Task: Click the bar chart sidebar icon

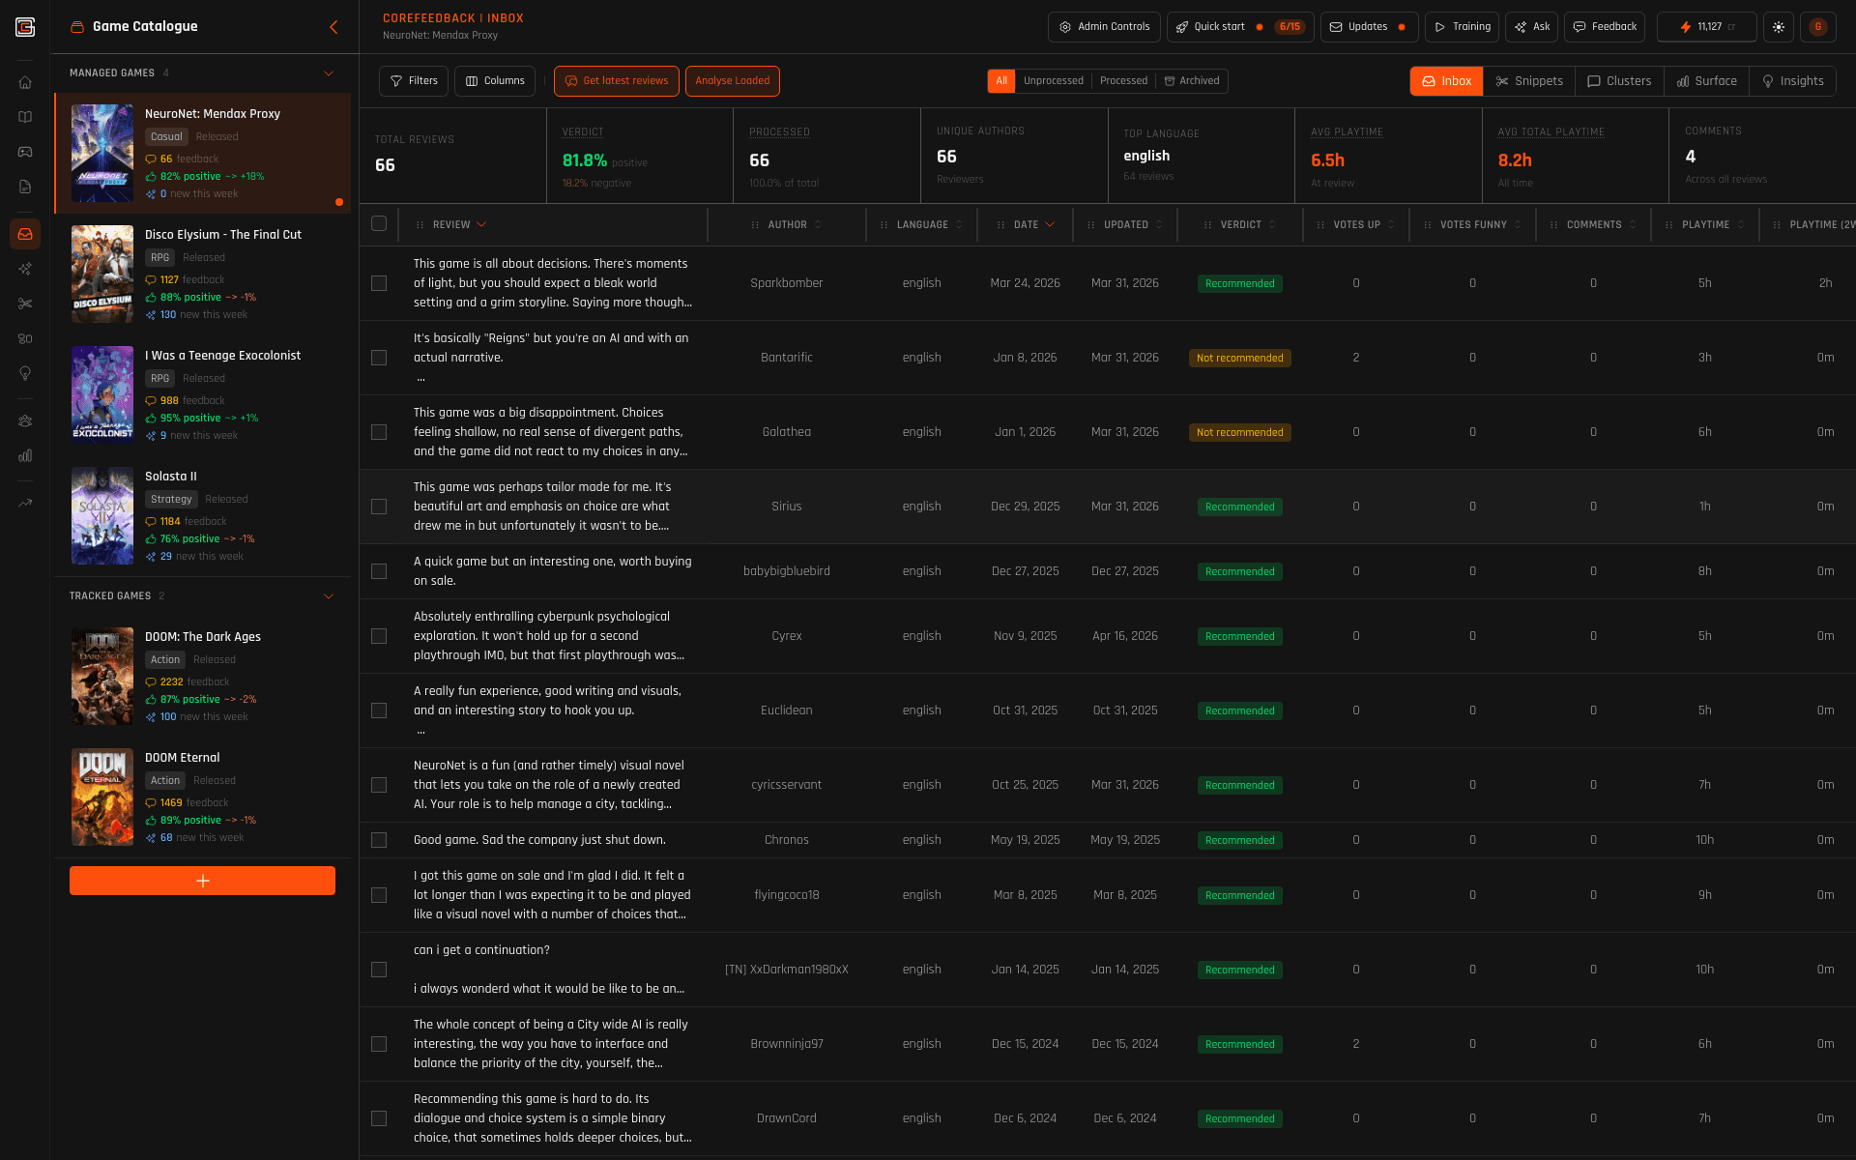Action: (x=25, y=455)
